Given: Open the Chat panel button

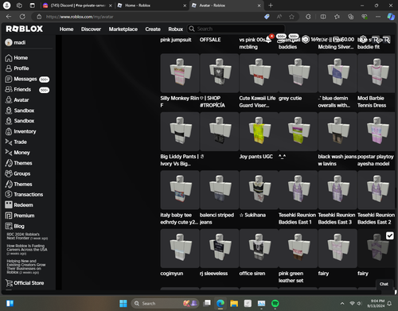Looking at the screenshot, I should 384,284.
